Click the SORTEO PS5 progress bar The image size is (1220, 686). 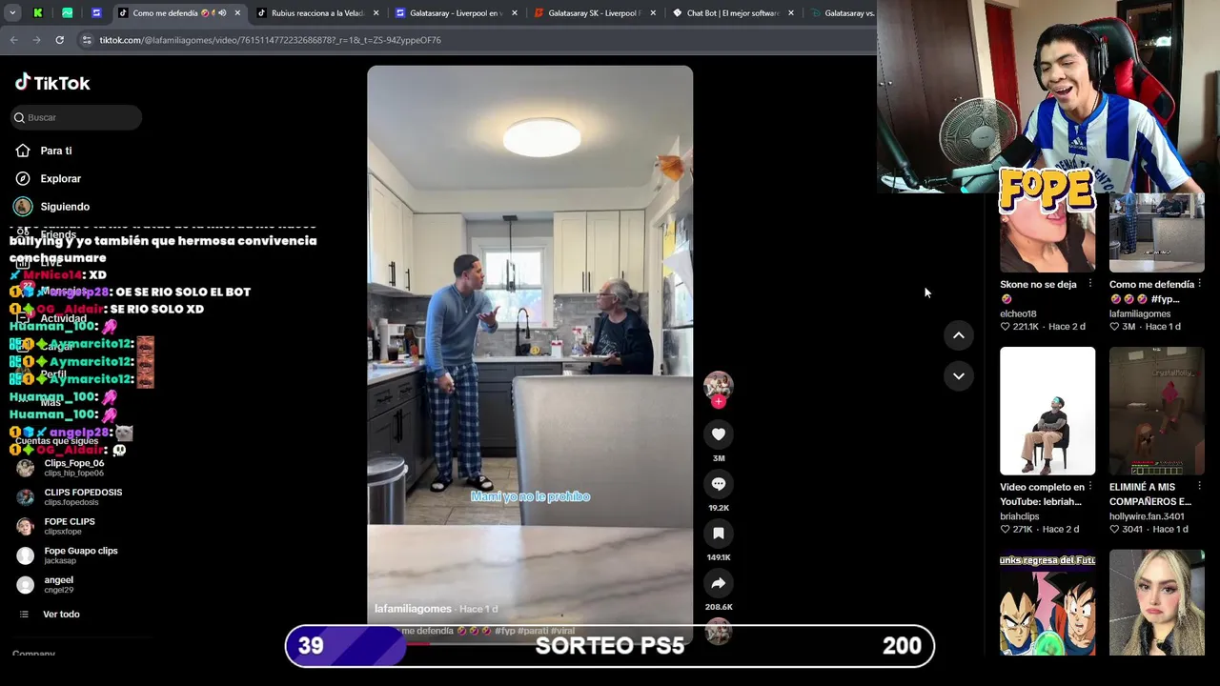point(610,646)
